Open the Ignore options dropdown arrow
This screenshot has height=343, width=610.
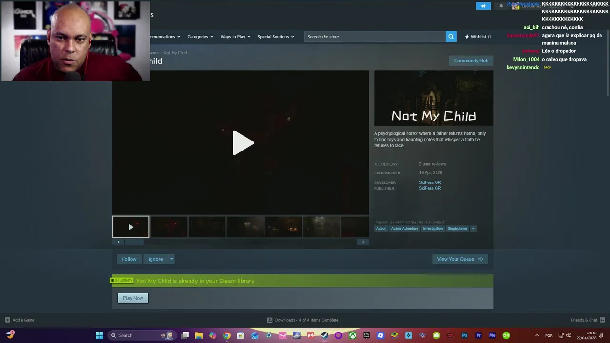point(171,259)
